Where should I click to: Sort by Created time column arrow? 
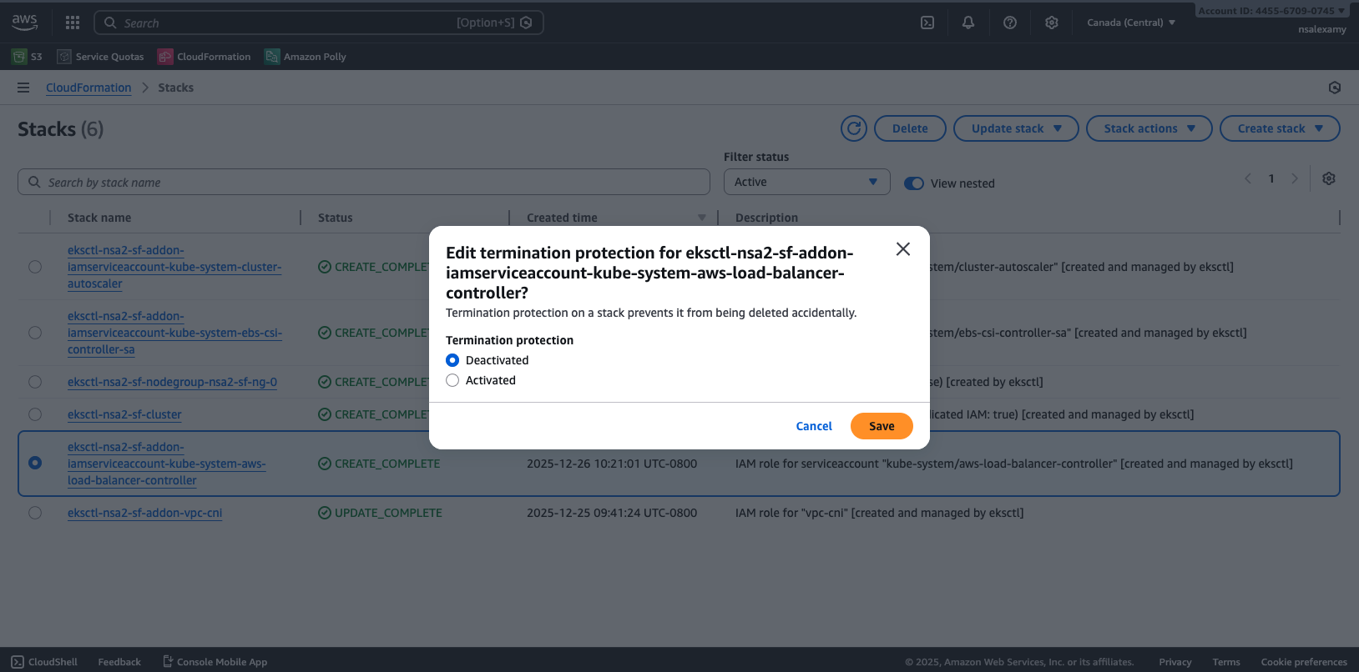pyautogui.click(x=702, y=218)
